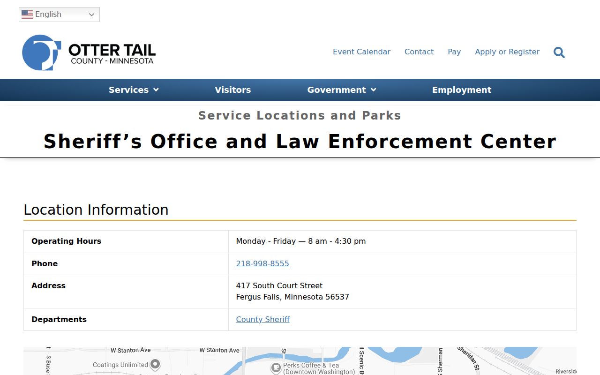Select the Monday - Friday hours text
This screenshot has width=600, height=375.
301,241
